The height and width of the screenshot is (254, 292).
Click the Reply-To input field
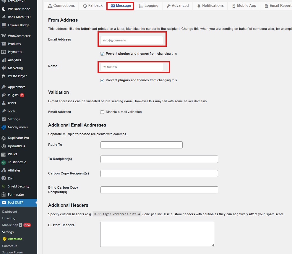[142, 145]
